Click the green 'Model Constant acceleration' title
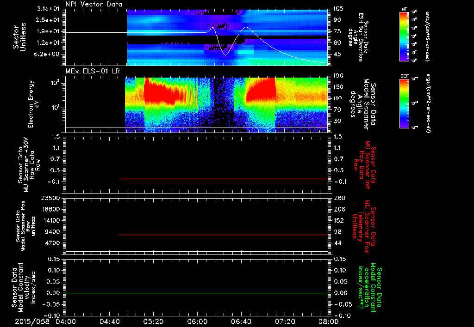This screenshot has height=327, width=474. pos(370,288)
